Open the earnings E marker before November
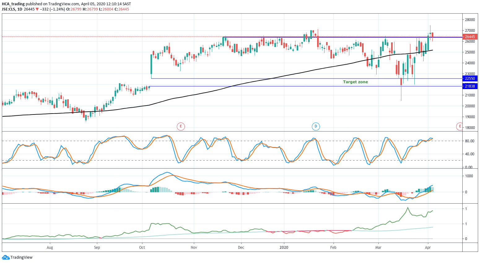The width and height of the screenshot is (480, 263). (x=181, y=126)
